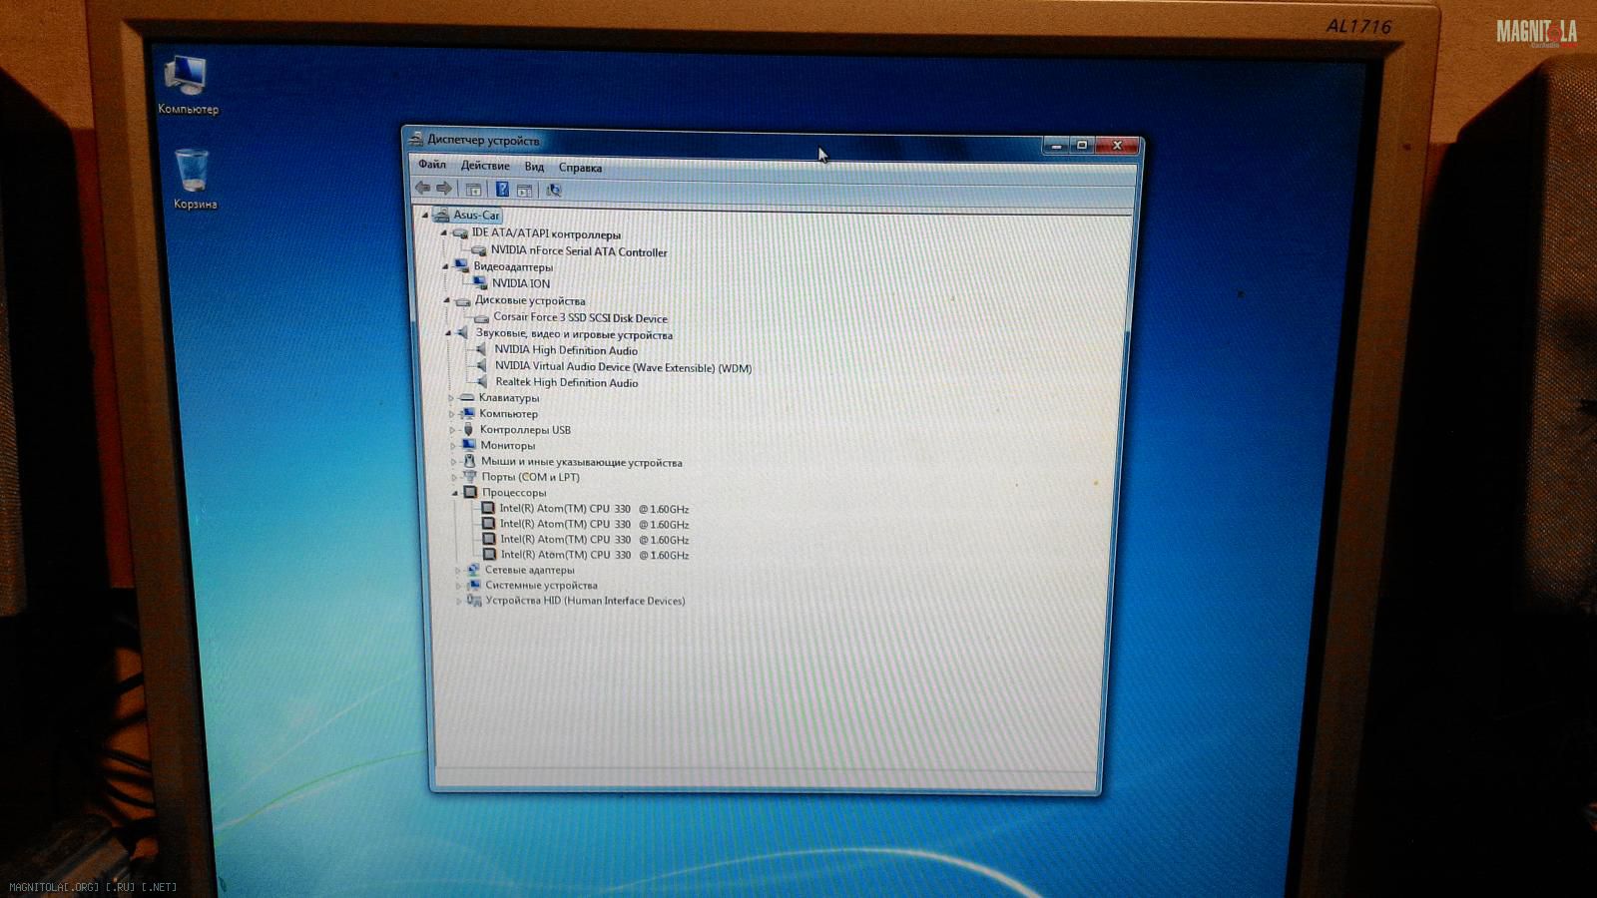This screenshot has height=898, width=1597.
Task: Expand the Клавиатуры category arrow
Action: 451,398
